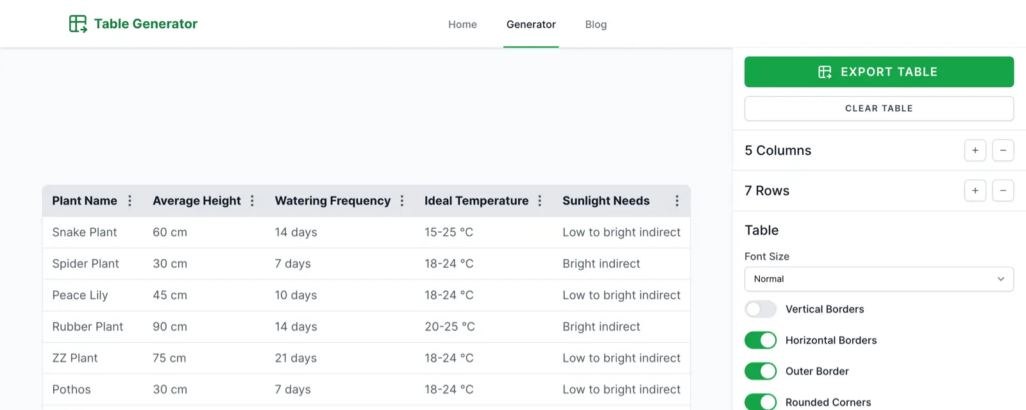Open the Blog tab
Image resolution: width=1026 pixels, height=410 pixels.
[x=596, y=24]
